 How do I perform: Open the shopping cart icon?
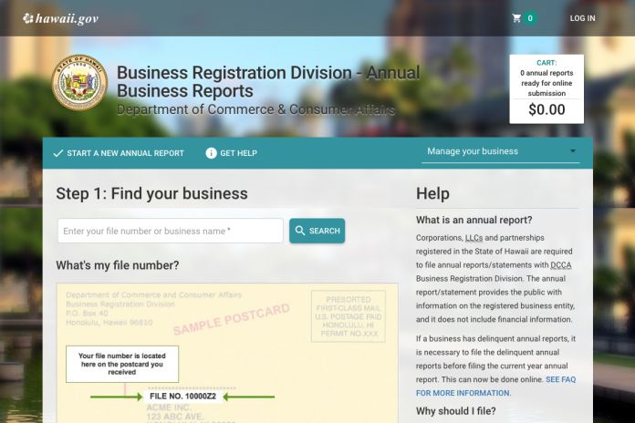516,18
